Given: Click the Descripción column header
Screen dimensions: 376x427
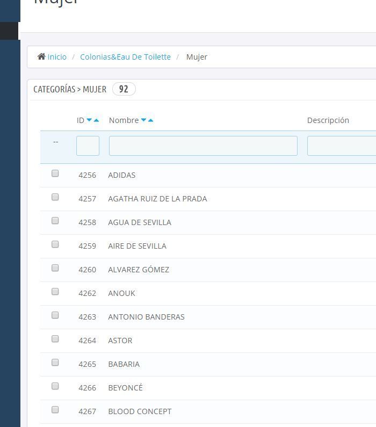Looking at the screenshot, I should pyautogui.click(x=328, y=120).
